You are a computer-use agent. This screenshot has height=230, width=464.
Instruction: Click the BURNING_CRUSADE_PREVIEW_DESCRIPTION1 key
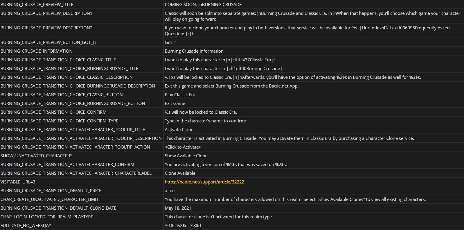[46, 13]
